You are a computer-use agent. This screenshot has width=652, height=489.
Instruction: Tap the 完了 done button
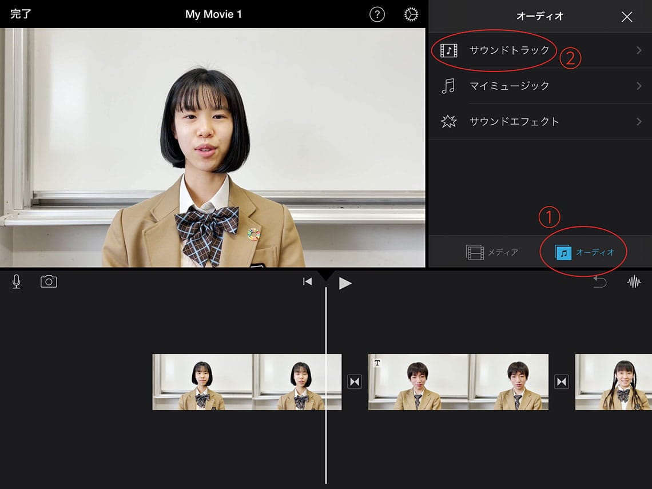pyautogui.click(x=21, y=14)
